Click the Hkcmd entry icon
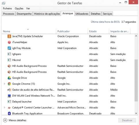The image size is (139, 125). point(9,60)
